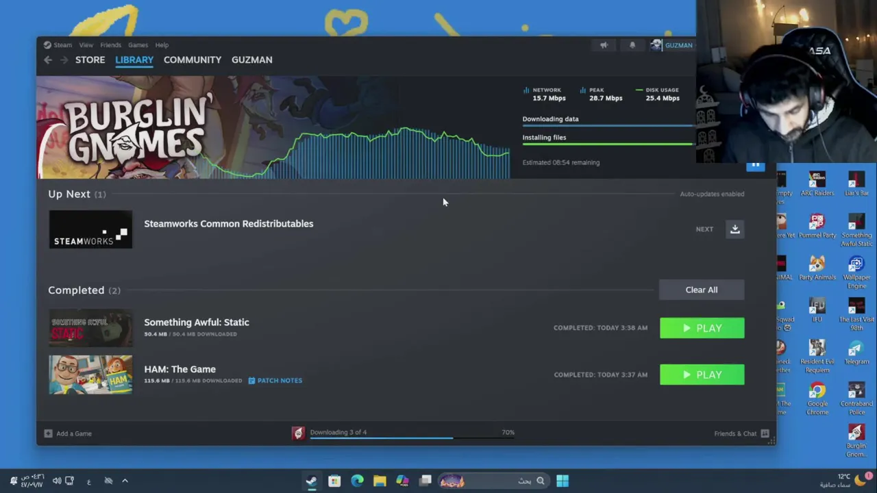Open Microsoft Store from taskbar
The height and width of the screenshot is (493, 877).
click(334, 481)
